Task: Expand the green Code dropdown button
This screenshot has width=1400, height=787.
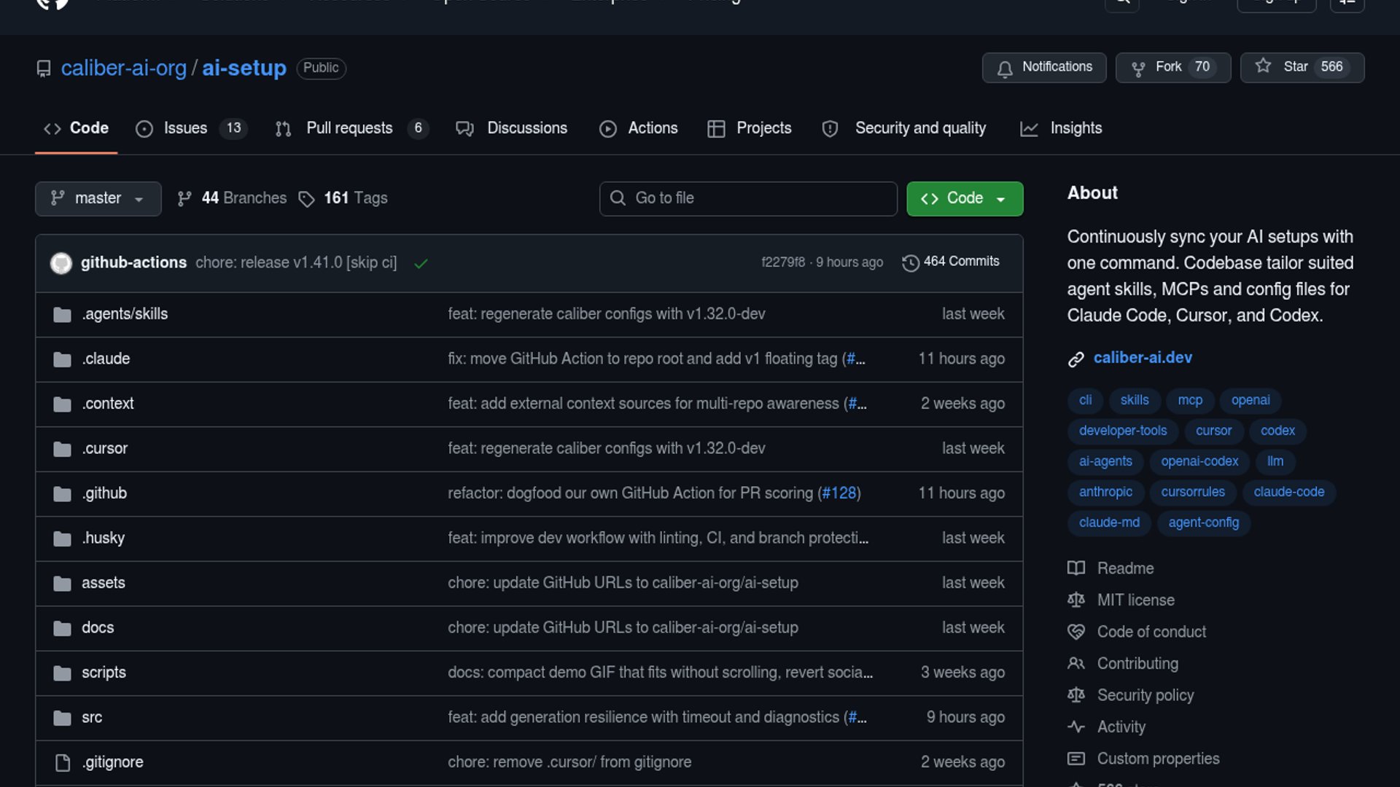Action: [964, 198]
